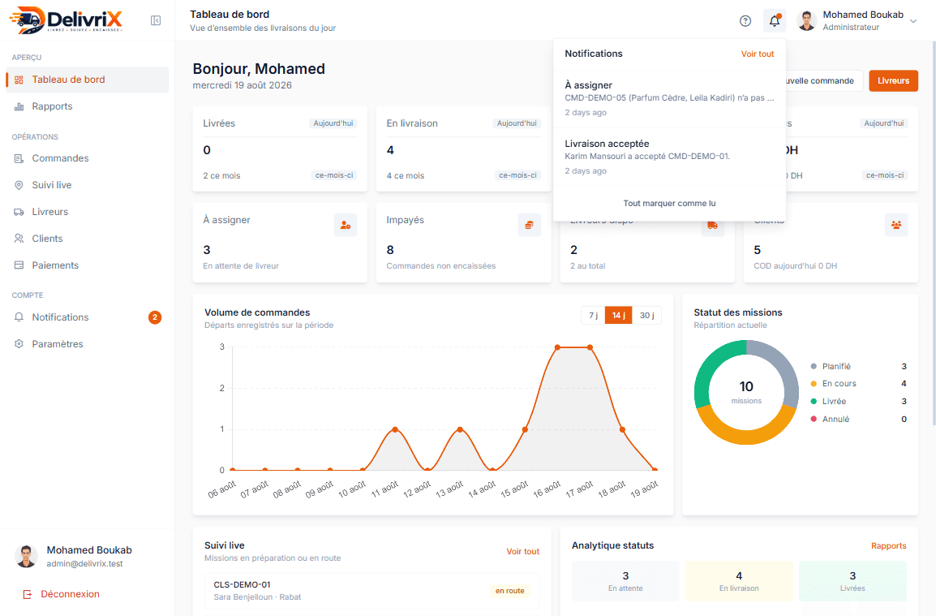Click the DelivriX logo
936x616 pixels.
coord(66,19)
